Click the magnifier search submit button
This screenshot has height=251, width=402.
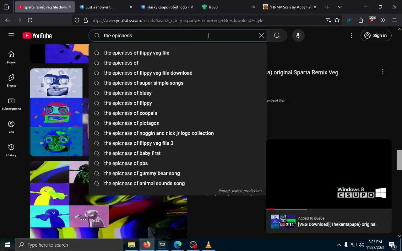[277, 35]
